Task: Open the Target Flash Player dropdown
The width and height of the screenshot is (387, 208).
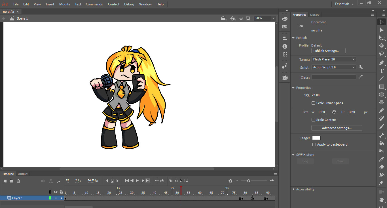Action: [334, 59]
